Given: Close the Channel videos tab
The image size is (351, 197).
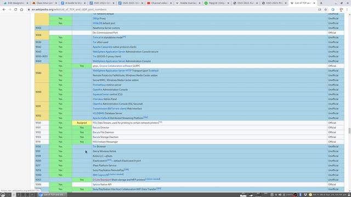Looking at the screenshot, I should (x=171, y=3).
